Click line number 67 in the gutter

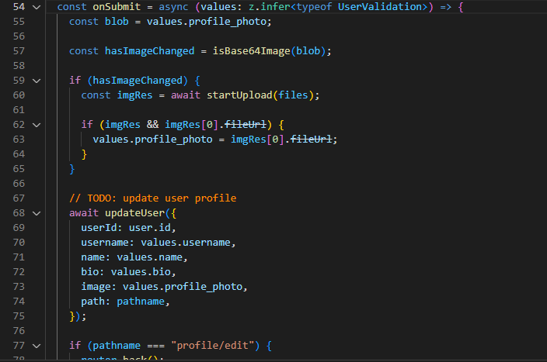[19, 198]
